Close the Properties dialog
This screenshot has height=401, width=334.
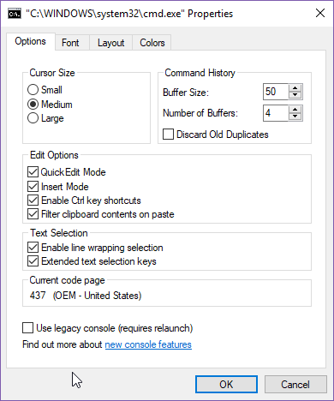coord(320,13)
